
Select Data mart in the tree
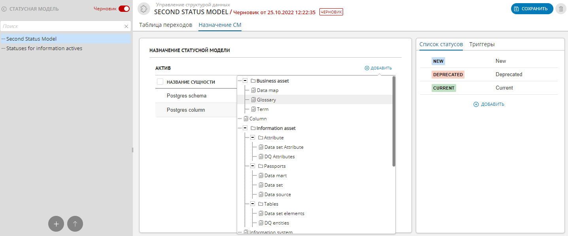point(275,176)
